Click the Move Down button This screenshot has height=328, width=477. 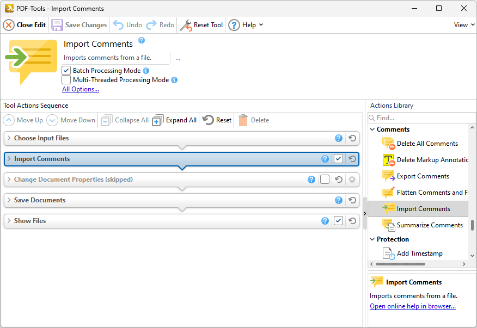[x=71, y=120]
